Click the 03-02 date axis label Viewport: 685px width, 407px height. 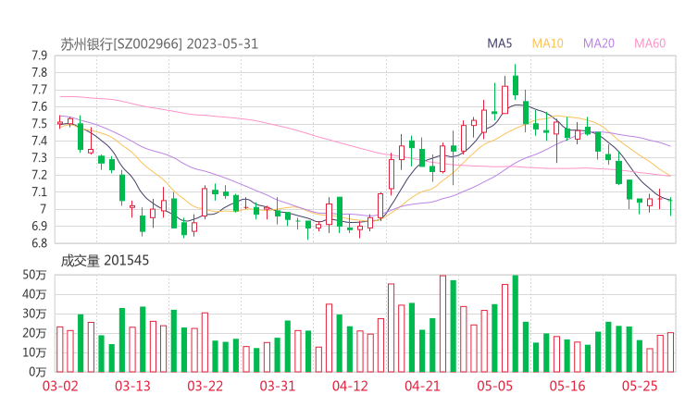click(60, 386)
